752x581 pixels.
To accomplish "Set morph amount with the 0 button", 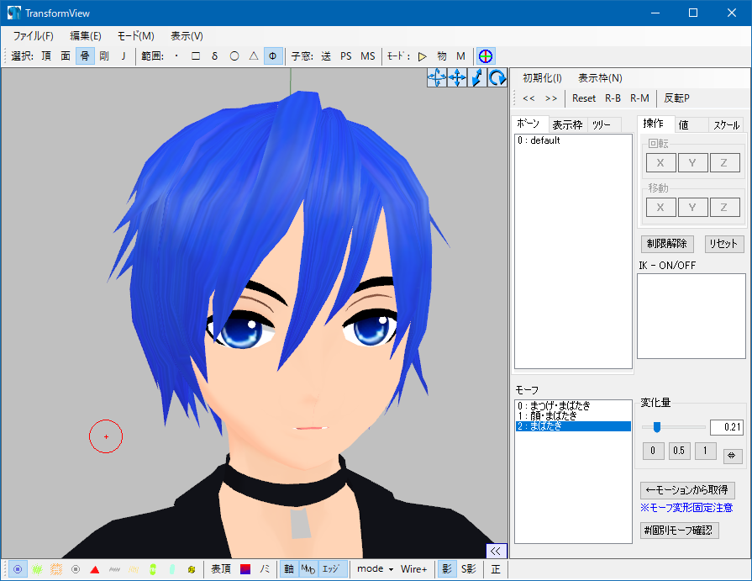I will tap(653, 451).
